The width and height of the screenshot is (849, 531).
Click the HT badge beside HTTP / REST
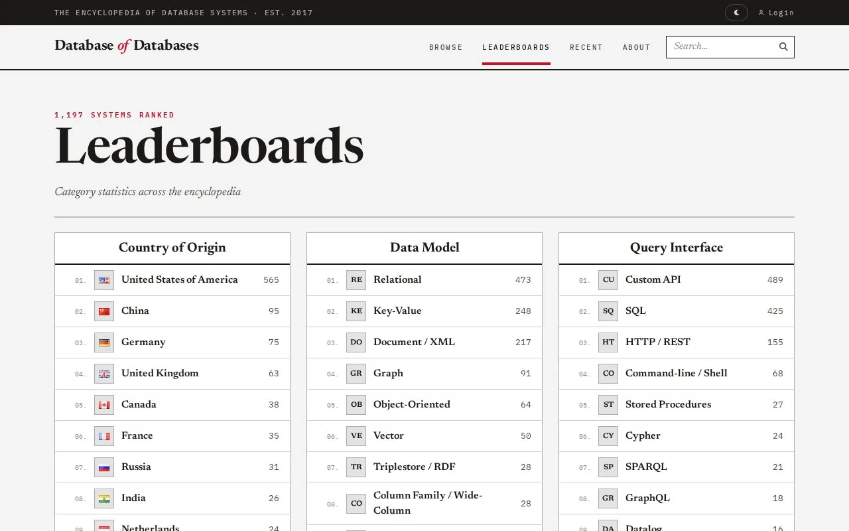tap(608, 342)
